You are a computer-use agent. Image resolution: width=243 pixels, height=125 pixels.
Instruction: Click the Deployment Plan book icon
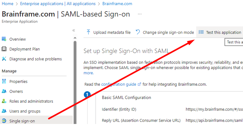tap(4, 49)
